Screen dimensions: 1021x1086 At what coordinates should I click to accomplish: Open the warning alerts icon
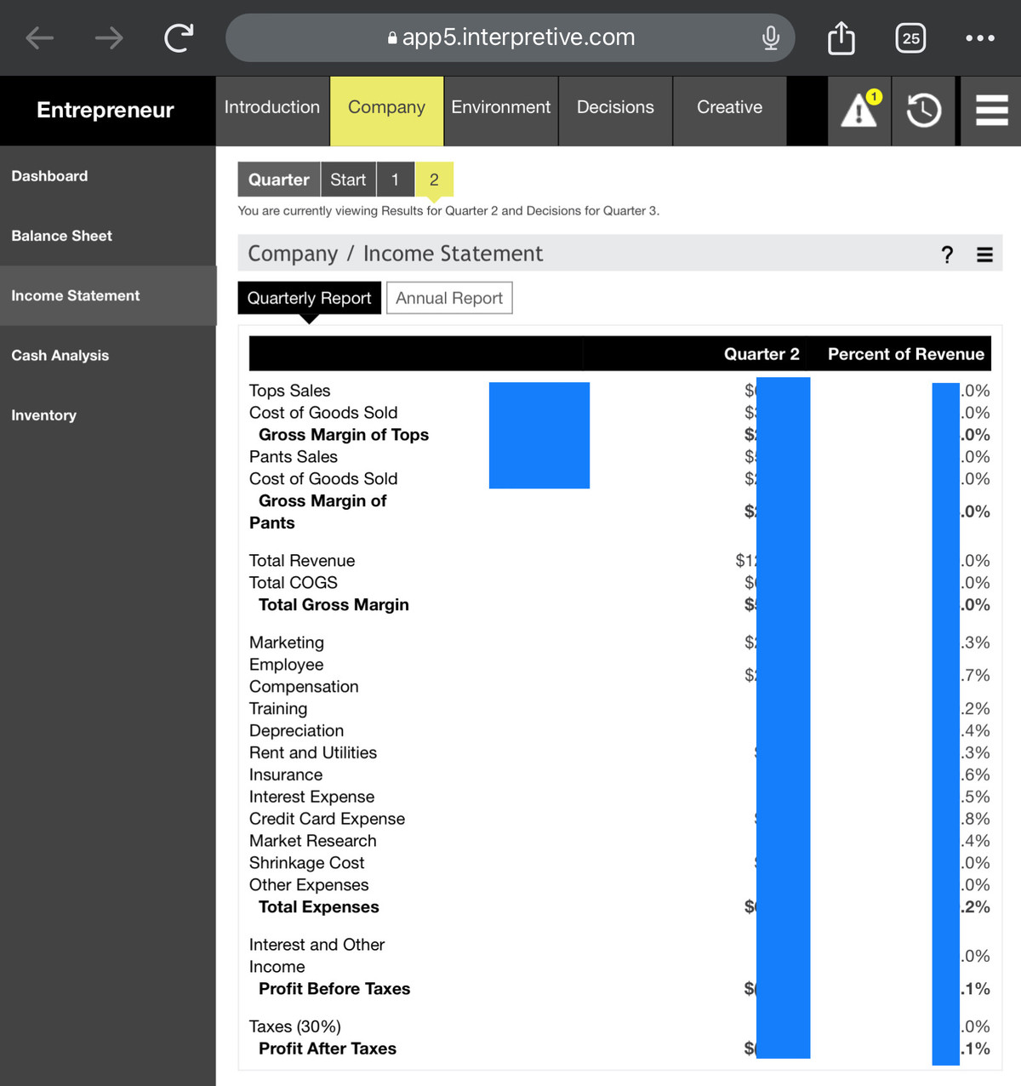(x=859, y=111)
